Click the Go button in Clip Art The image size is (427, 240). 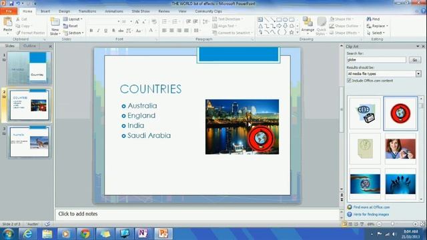tap(415, 60)
